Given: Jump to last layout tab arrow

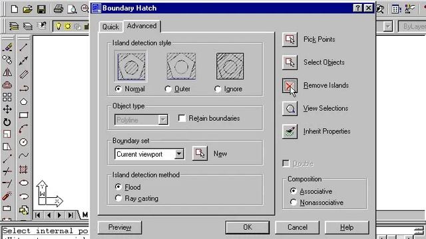Looking at the screenshot, I should [x=71, y=215].
